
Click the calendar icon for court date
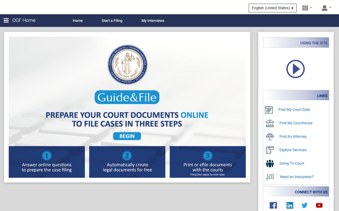269,110
